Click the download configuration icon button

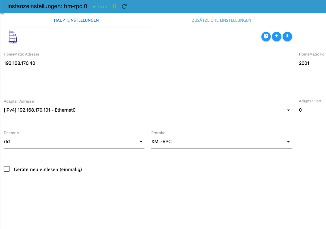point(287,36)
